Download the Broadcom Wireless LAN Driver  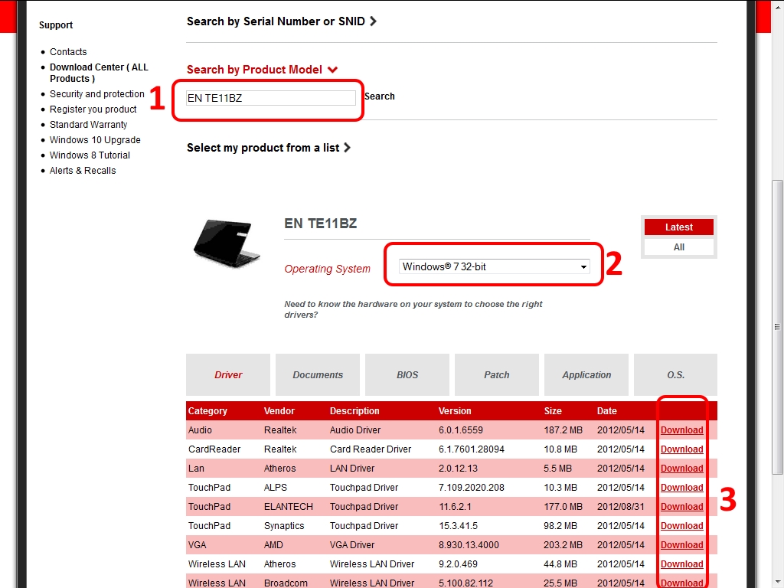coord(681,583)
